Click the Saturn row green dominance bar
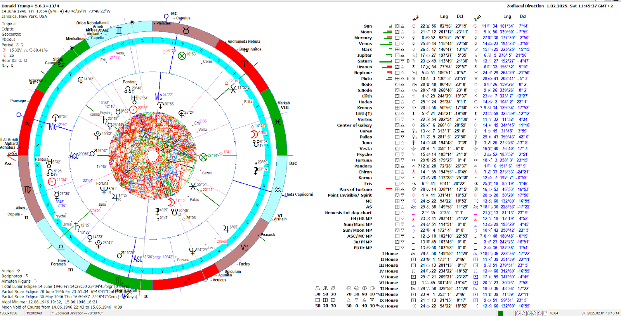 (x=385, y=61)
